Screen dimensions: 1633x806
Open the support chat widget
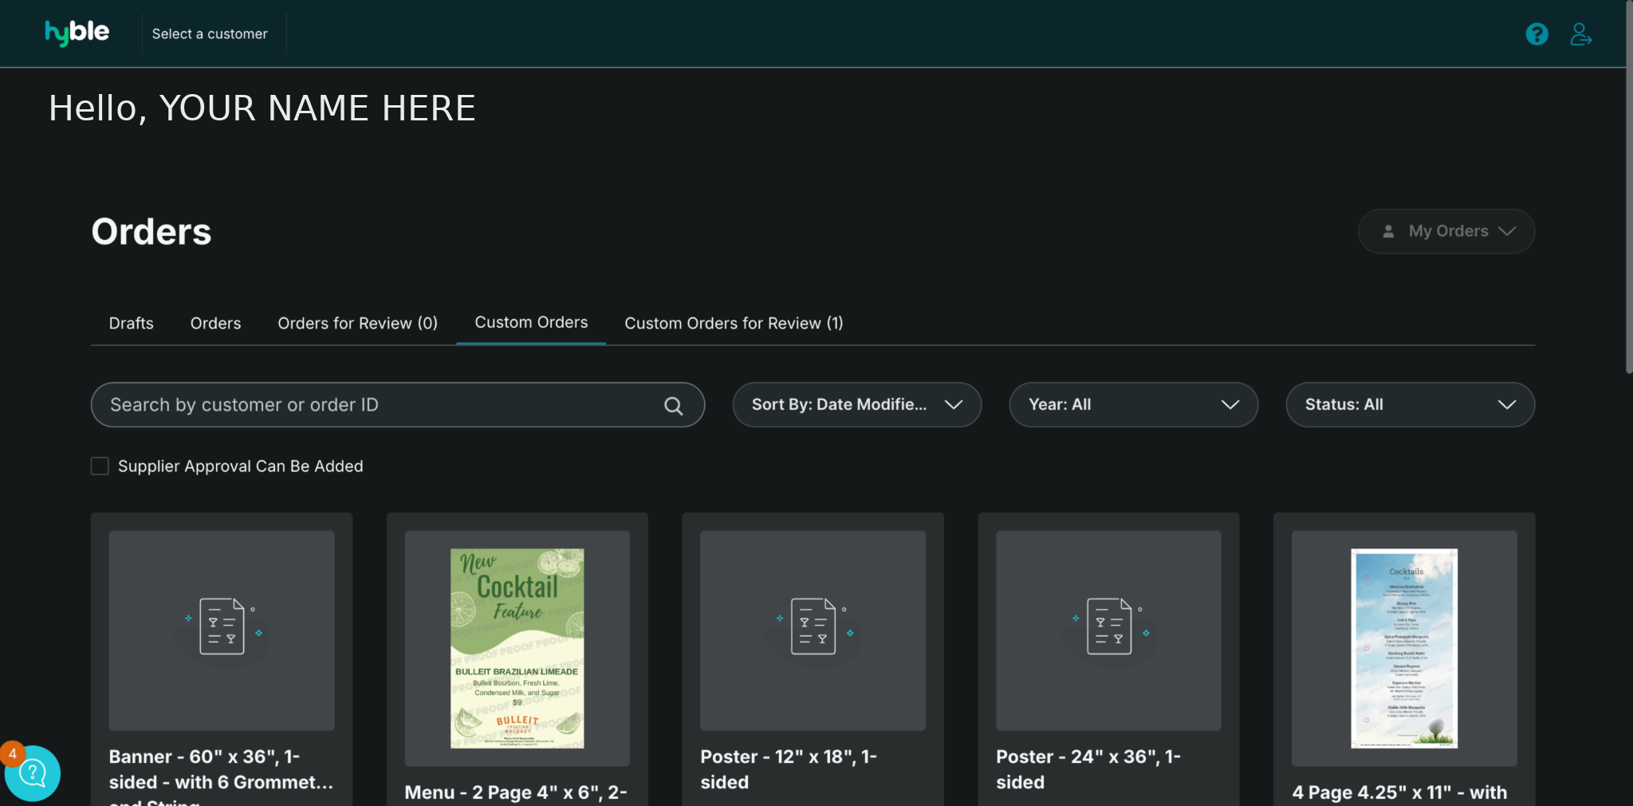33,773
